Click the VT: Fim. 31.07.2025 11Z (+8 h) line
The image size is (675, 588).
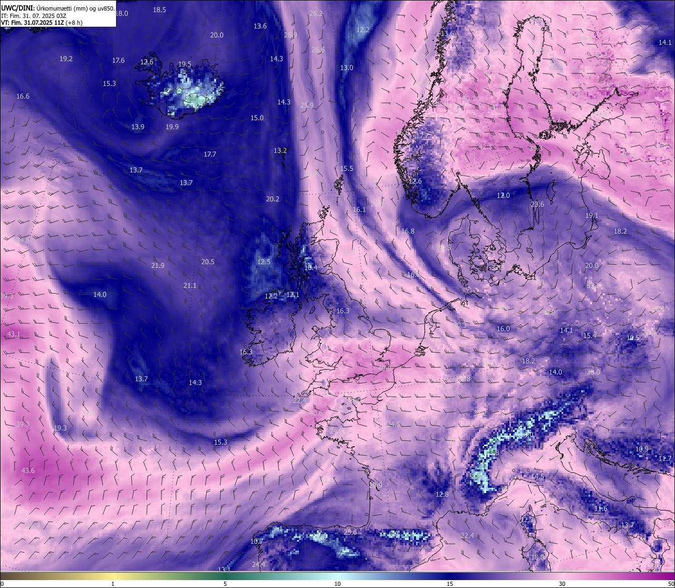point(42,23)
